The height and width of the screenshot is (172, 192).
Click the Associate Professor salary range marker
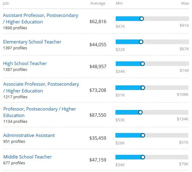coord(143,88)
